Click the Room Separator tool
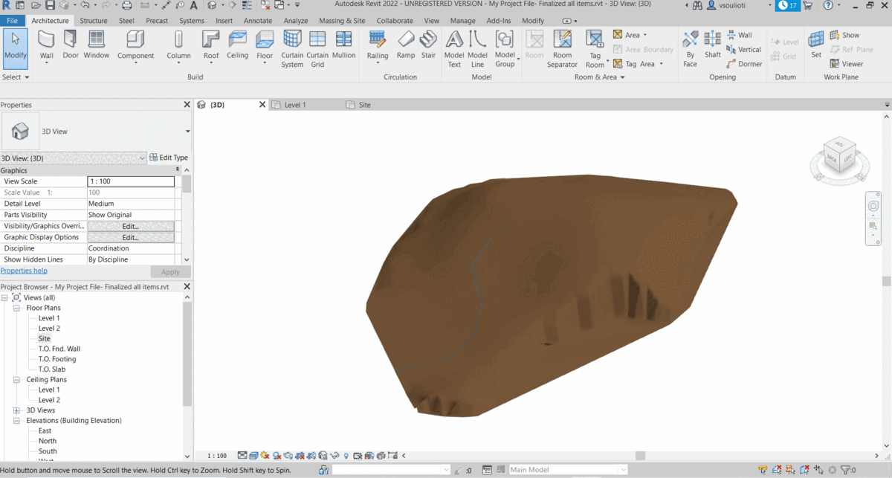 (x=562, y=49)
